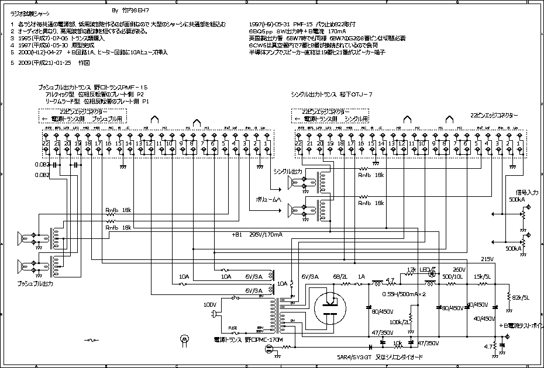Click the ground symbol under push-pull pin 15
This screenshot has width=544, height=368.
(x=122, y=167)
